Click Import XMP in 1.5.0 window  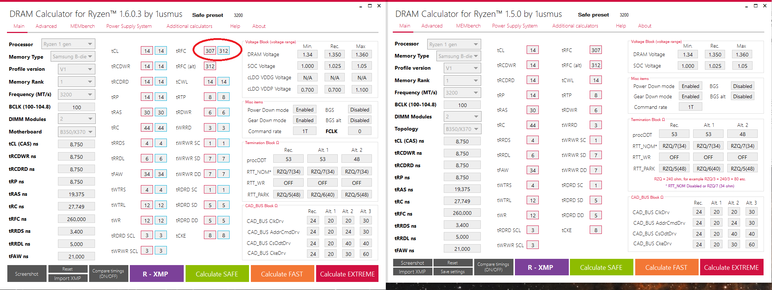pyautogui.click(x=413, y=272)
